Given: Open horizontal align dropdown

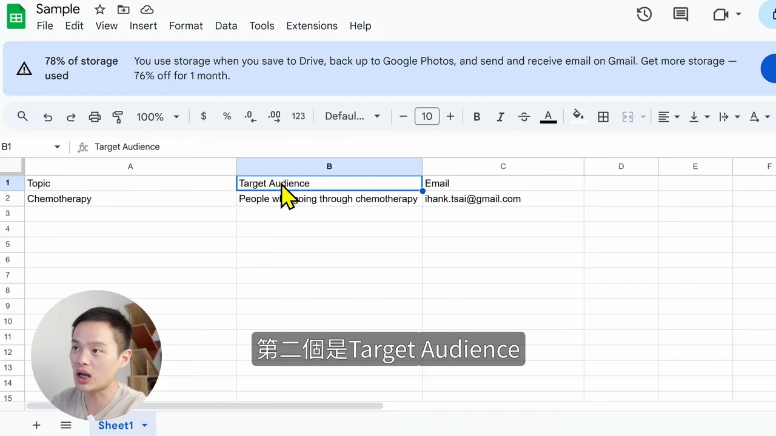Looking at the screenshot, I should click(669, 117).
